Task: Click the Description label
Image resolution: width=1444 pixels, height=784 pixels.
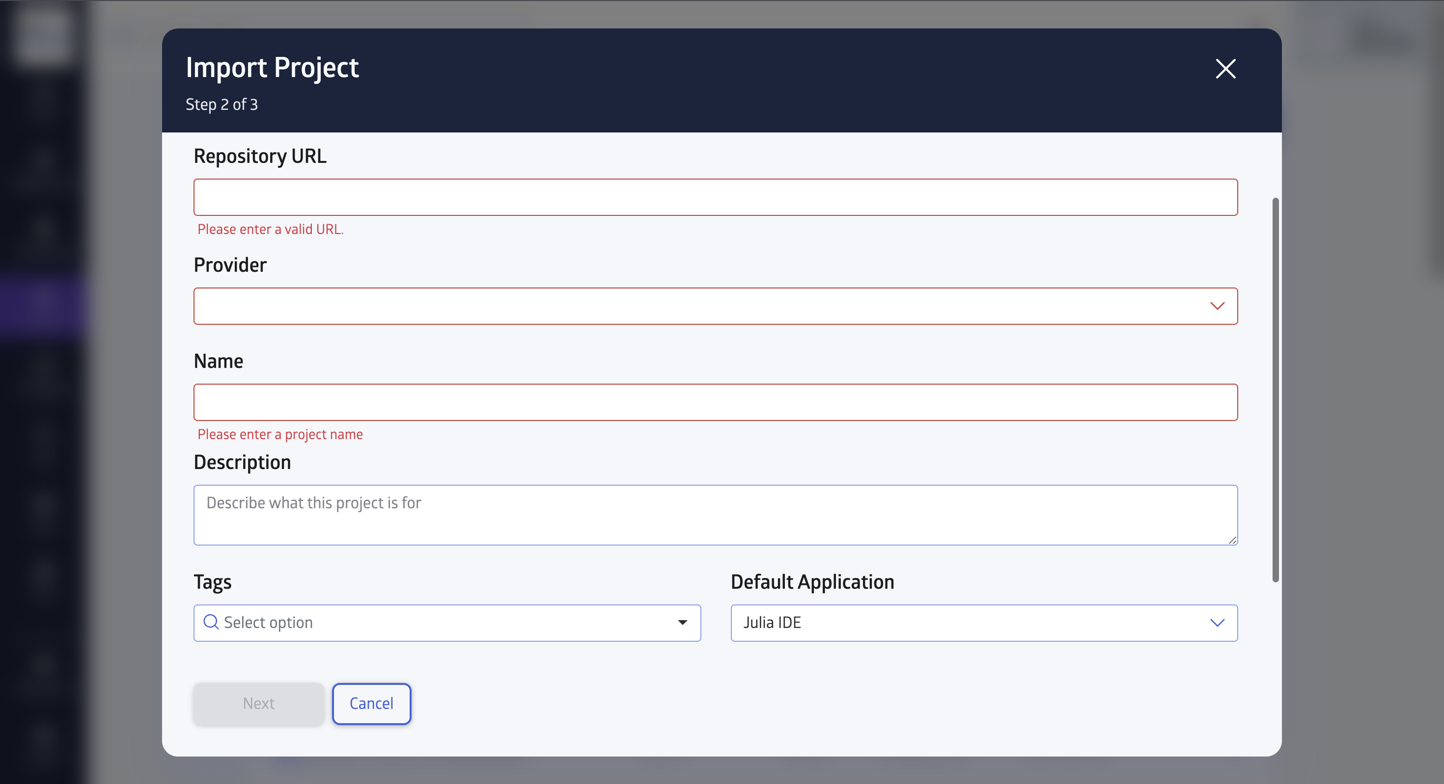Action: tap(242, 463)
